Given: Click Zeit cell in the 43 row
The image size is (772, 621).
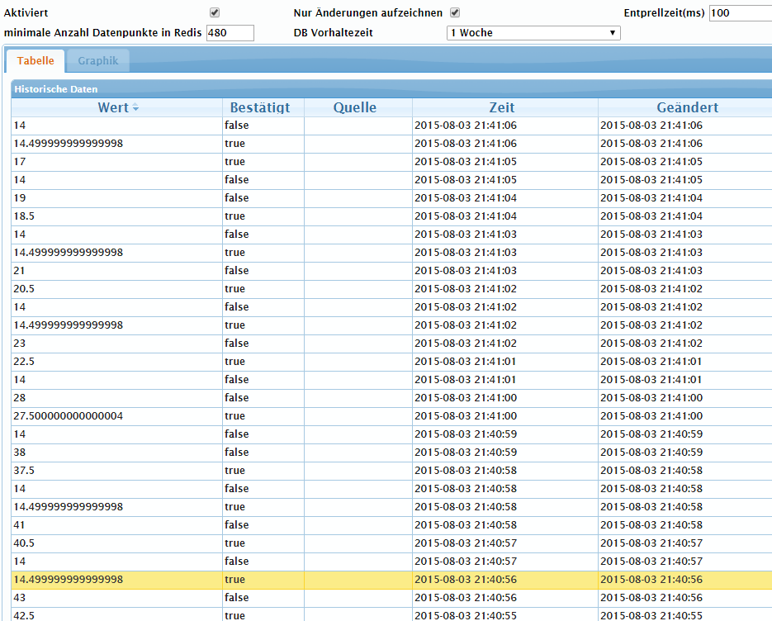Looking at the screenshot, I should click(x=505, y=598).
